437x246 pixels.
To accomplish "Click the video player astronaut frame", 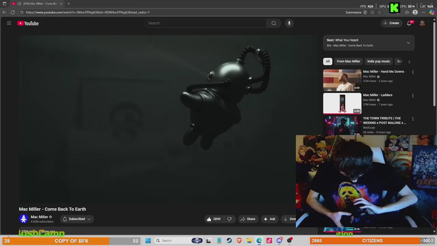I will pyautogui.click(x=168, y=119).
